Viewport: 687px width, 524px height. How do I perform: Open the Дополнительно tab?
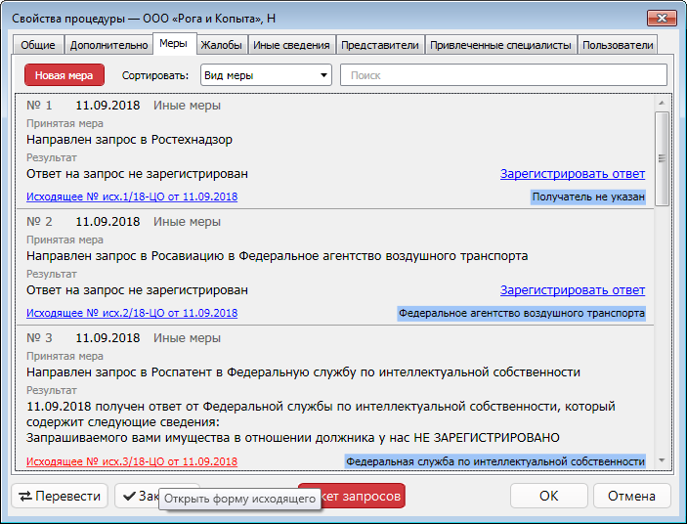click(109, 45)
